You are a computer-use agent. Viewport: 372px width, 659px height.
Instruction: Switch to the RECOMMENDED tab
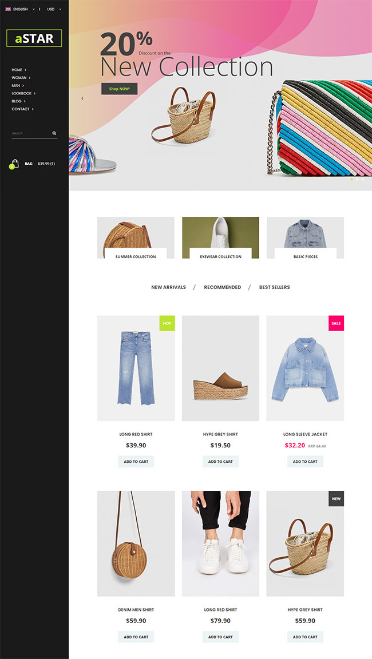pos(223,288)
